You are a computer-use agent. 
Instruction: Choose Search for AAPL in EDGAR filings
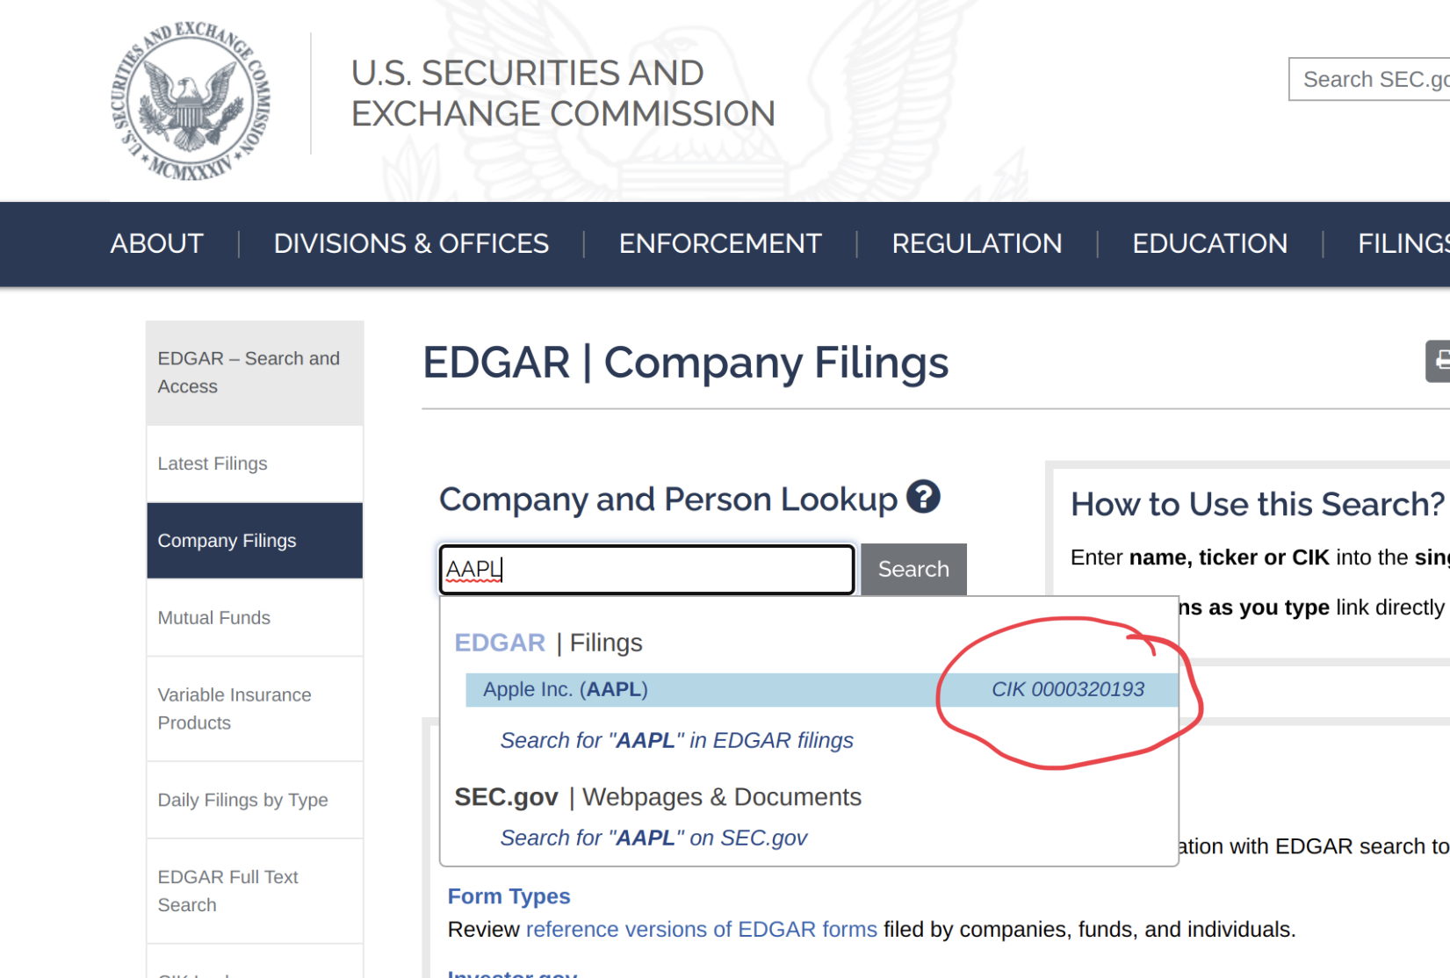pyautogui.click(x=676, y=740)
